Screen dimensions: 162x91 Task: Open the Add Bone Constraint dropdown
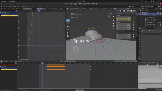151,34
